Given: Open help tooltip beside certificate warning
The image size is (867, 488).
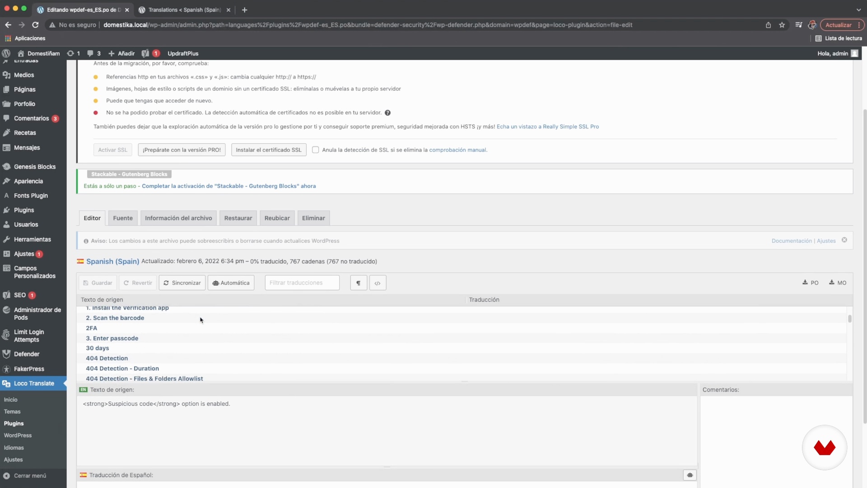Looking at the screenshot, I should pos(387,113).
